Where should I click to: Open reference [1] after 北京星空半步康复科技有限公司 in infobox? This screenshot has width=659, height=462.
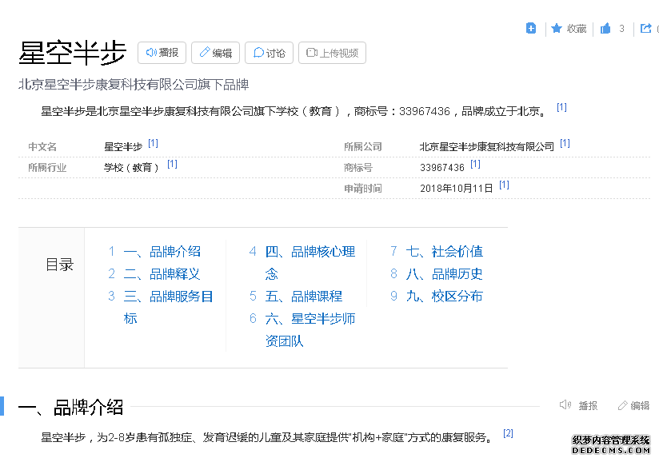(x=565, y=144)
